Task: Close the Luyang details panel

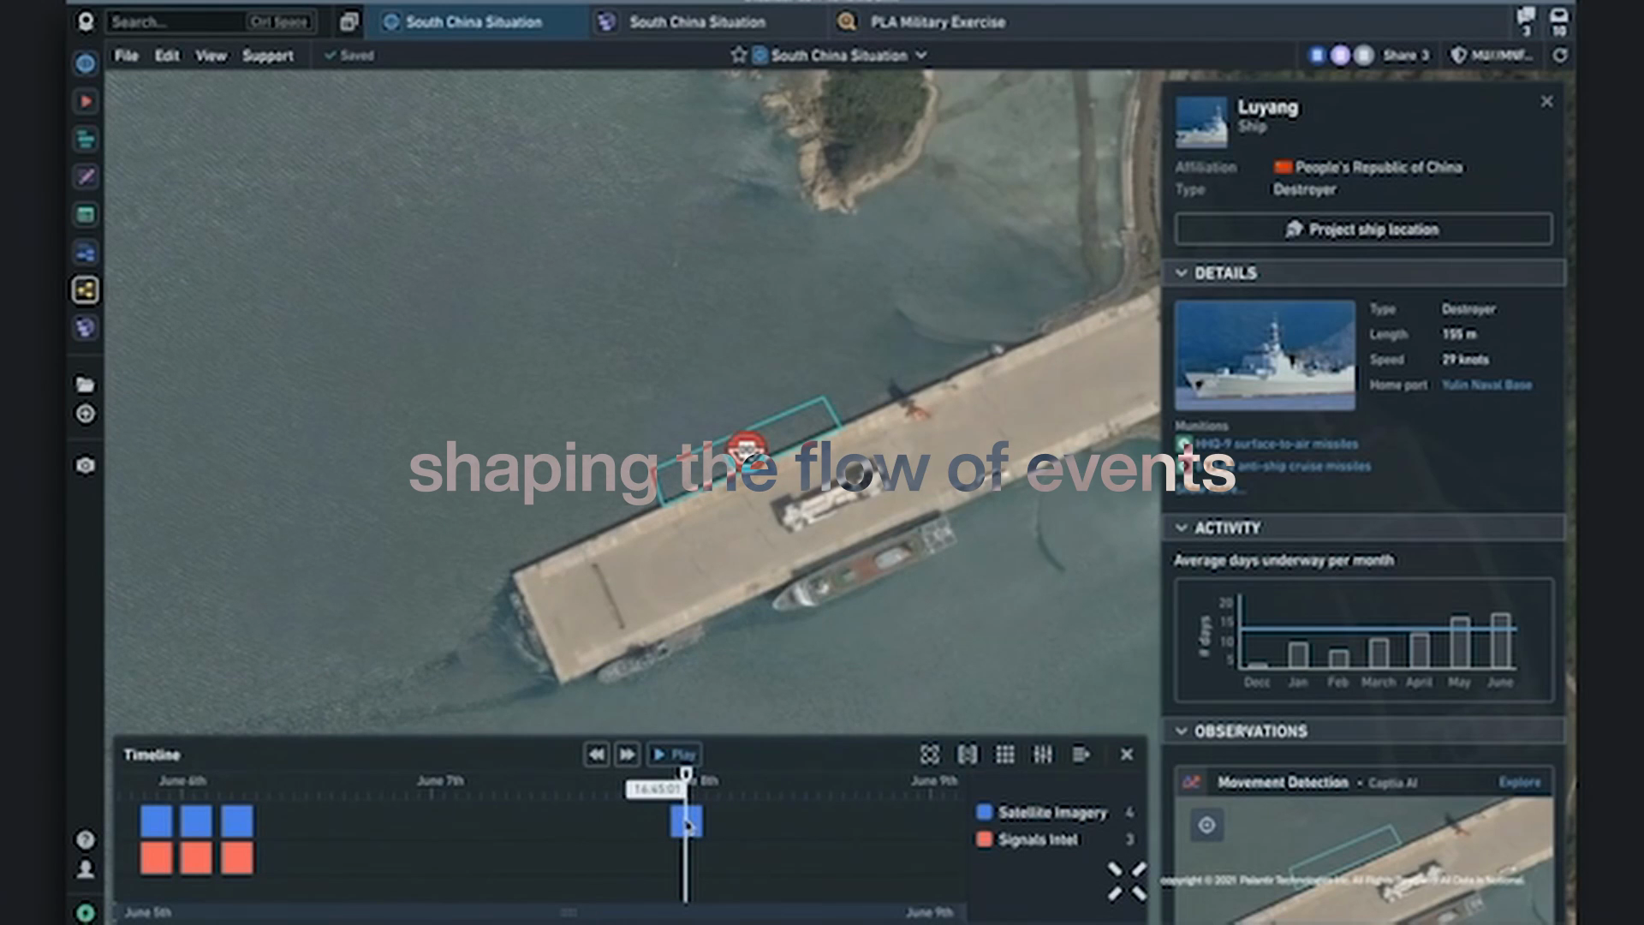Action: click(1546, 101)
